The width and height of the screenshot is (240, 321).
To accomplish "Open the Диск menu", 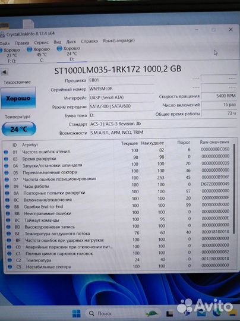I will click(x=71, y=42).
